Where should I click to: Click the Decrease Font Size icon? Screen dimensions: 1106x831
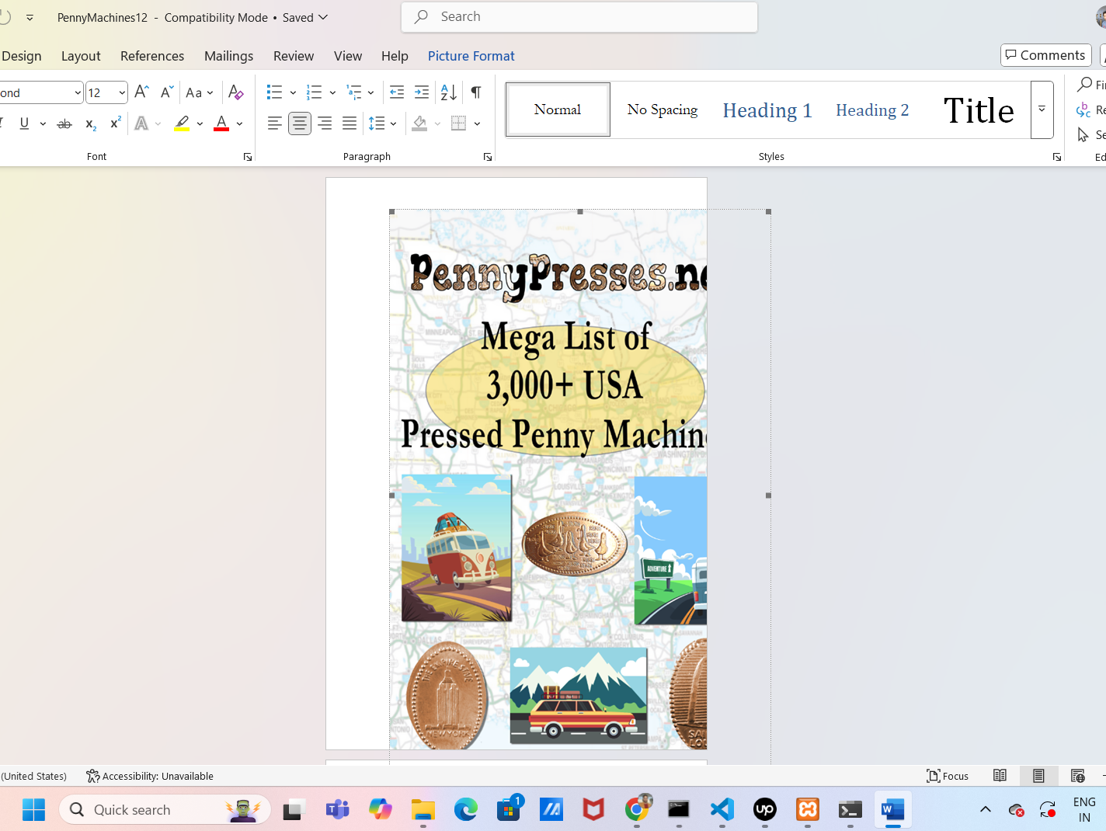[166, 92]
